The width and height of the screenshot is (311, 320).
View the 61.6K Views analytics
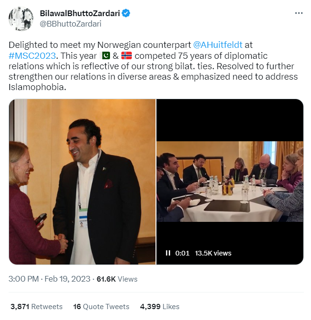[117, 279]
